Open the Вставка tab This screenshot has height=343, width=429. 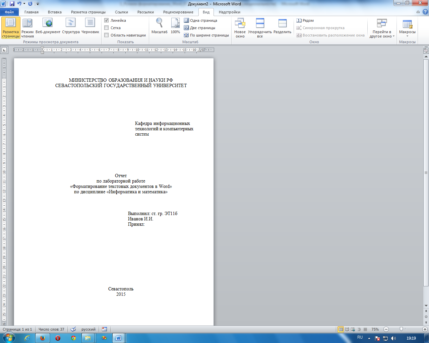(x=55, y=12)
